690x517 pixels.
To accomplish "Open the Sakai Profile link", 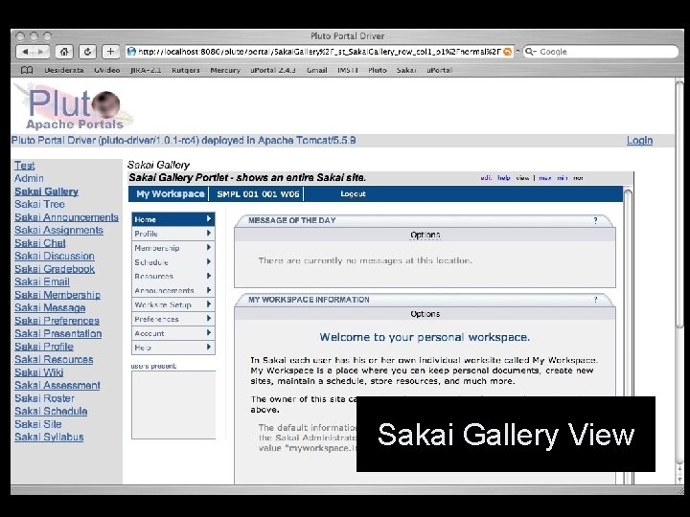I will [x=43, y=347].
